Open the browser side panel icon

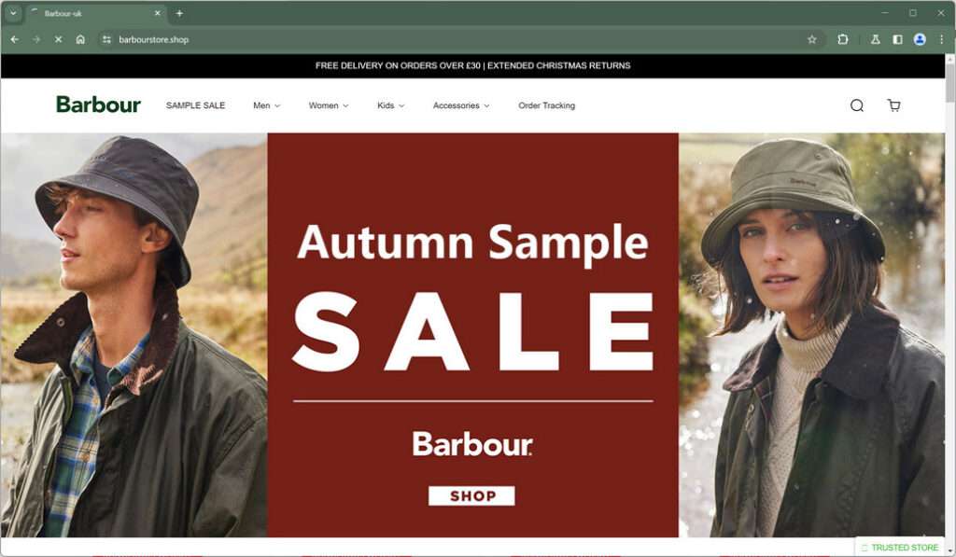(897, 39)
